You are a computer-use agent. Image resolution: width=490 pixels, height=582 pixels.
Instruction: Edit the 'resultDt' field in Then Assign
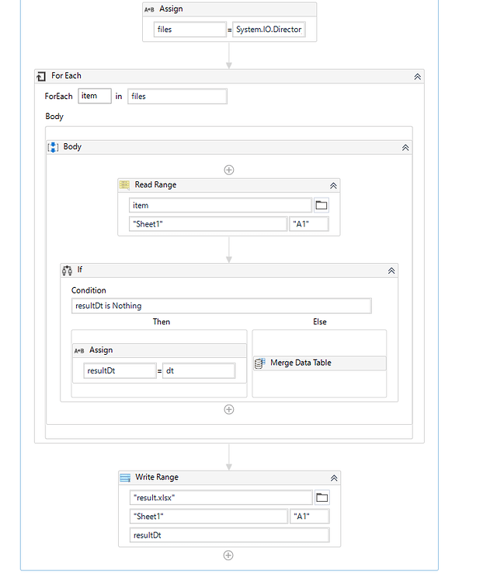pyautogui.click(x=120, y=371)
